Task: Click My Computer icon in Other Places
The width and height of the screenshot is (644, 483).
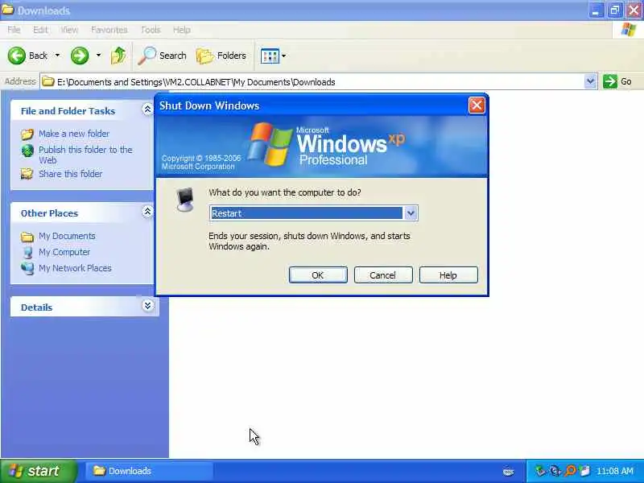Action: click(x=27, y=252)
